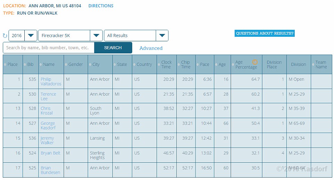Expand the Firecracker 5K race dropdown
This screenshot has width=334, height=180.
tap(70, 36)
